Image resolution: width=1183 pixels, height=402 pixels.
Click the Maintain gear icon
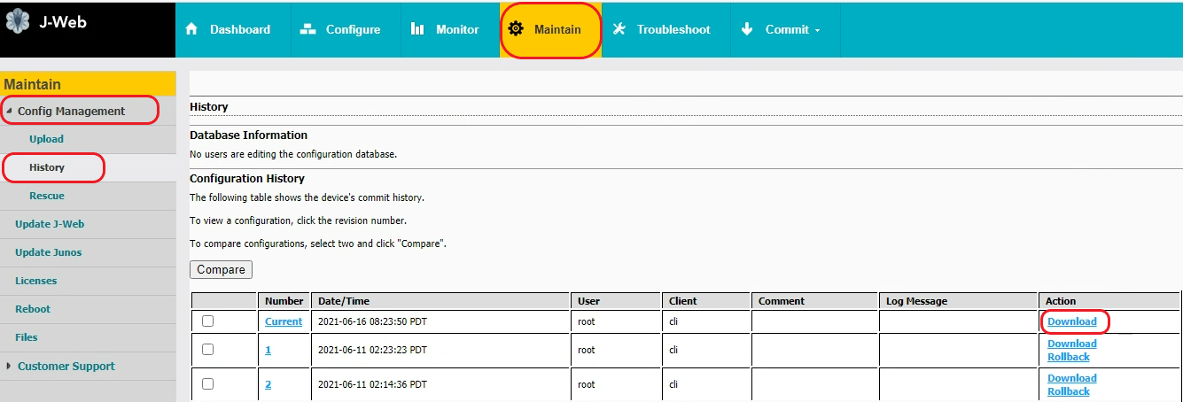point(516,29)
